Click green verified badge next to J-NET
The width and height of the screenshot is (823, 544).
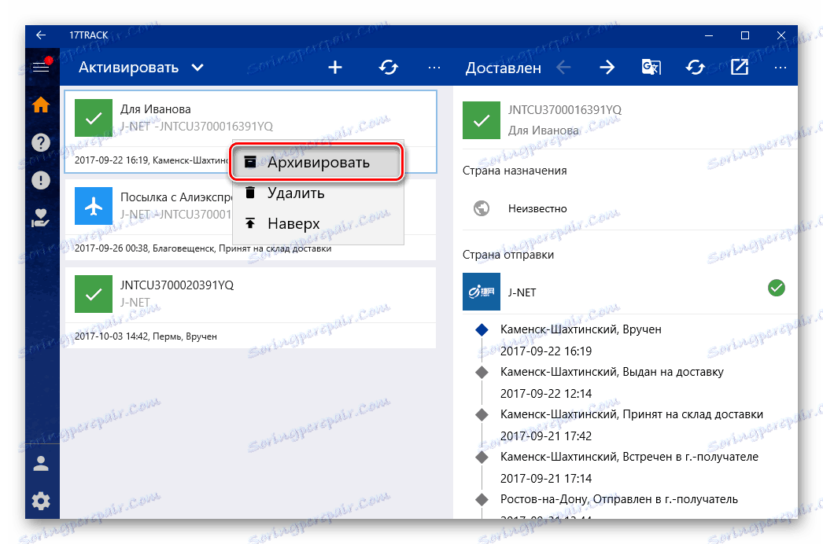point(777,288)
